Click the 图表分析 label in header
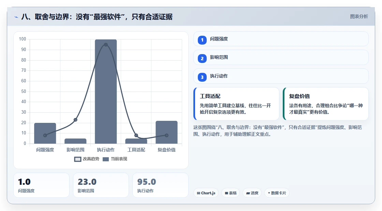The width and height of the screenshot is (382, 211). pos(359,17)
